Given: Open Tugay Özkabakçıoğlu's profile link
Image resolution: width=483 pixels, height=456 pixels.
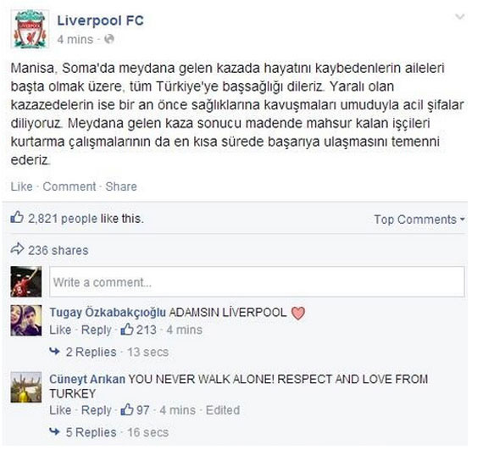Looking at the screenshot, I should pos(108,313).
